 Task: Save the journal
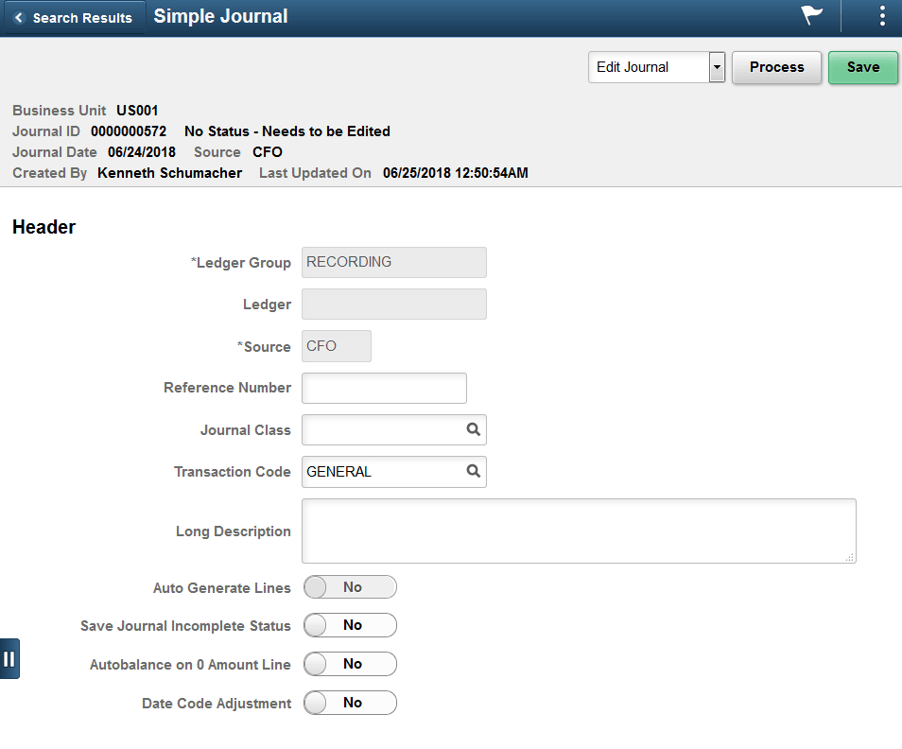pyautogui.click(x=863, y=67)
